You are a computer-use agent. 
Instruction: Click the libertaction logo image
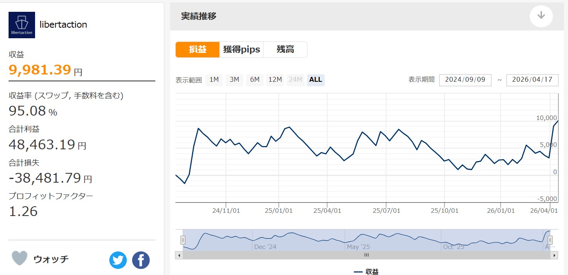pyautogui.click(x=22, y=25)
